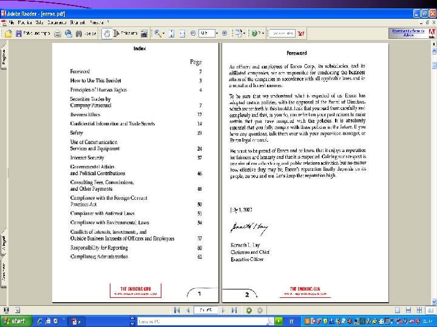Switch to facing pages layout
Viewport: 437px width, 327px height.
click(430, 310)
